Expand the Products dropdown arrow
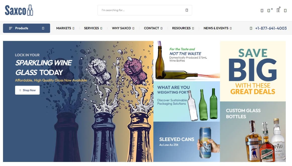The height and width of the screenshot is (166, 292). [x=43, y=28]
